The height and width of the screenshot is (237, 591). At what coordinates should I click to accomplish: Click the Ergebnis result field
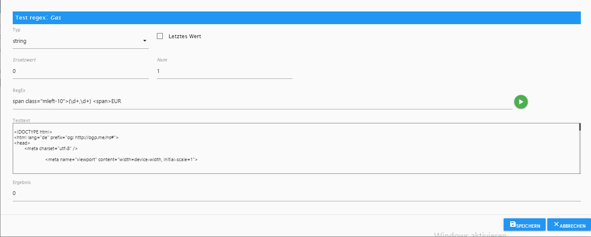[297, 193]
